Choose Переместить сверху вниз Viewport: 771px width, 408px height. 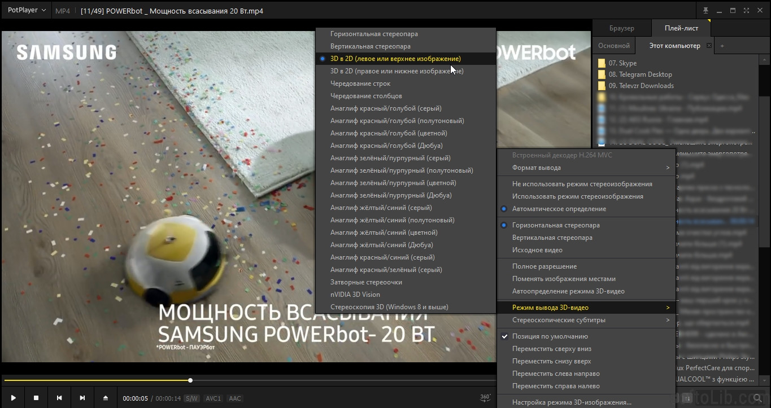click(x=586, y=349)
